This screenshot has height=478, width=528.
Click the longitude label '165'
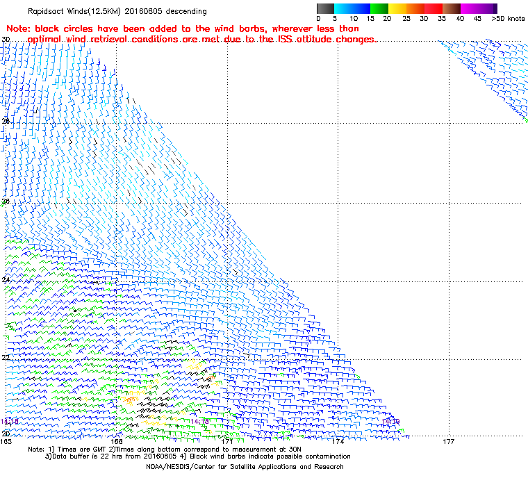pyautogui.click(x=6, y=441)
